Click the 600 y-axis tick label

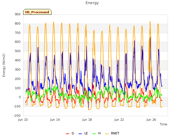[18, 42]
